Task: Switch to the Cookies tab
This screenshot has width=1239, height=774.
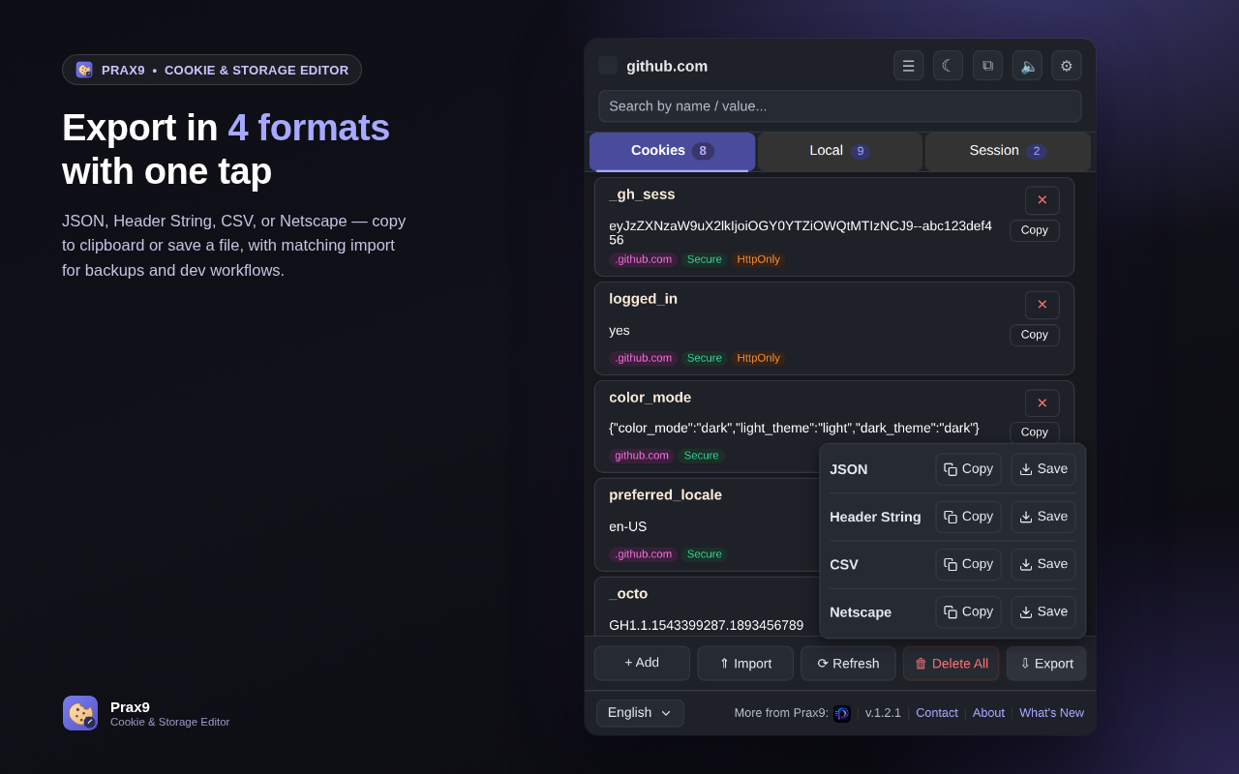Action: pos(672,152)
